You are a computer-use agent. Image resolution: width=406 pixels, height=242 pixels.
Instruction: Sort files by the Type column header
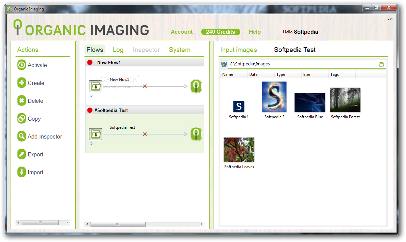[x=288, y=74]
